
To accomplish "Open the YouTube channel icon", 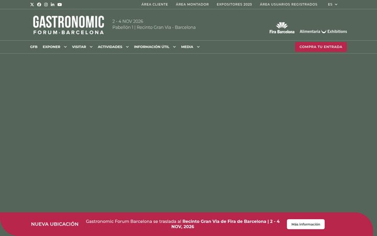I will (x=60, y=4).
